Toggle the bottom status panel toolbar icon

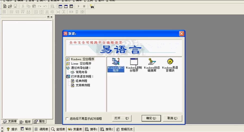(x=66, y=6)
